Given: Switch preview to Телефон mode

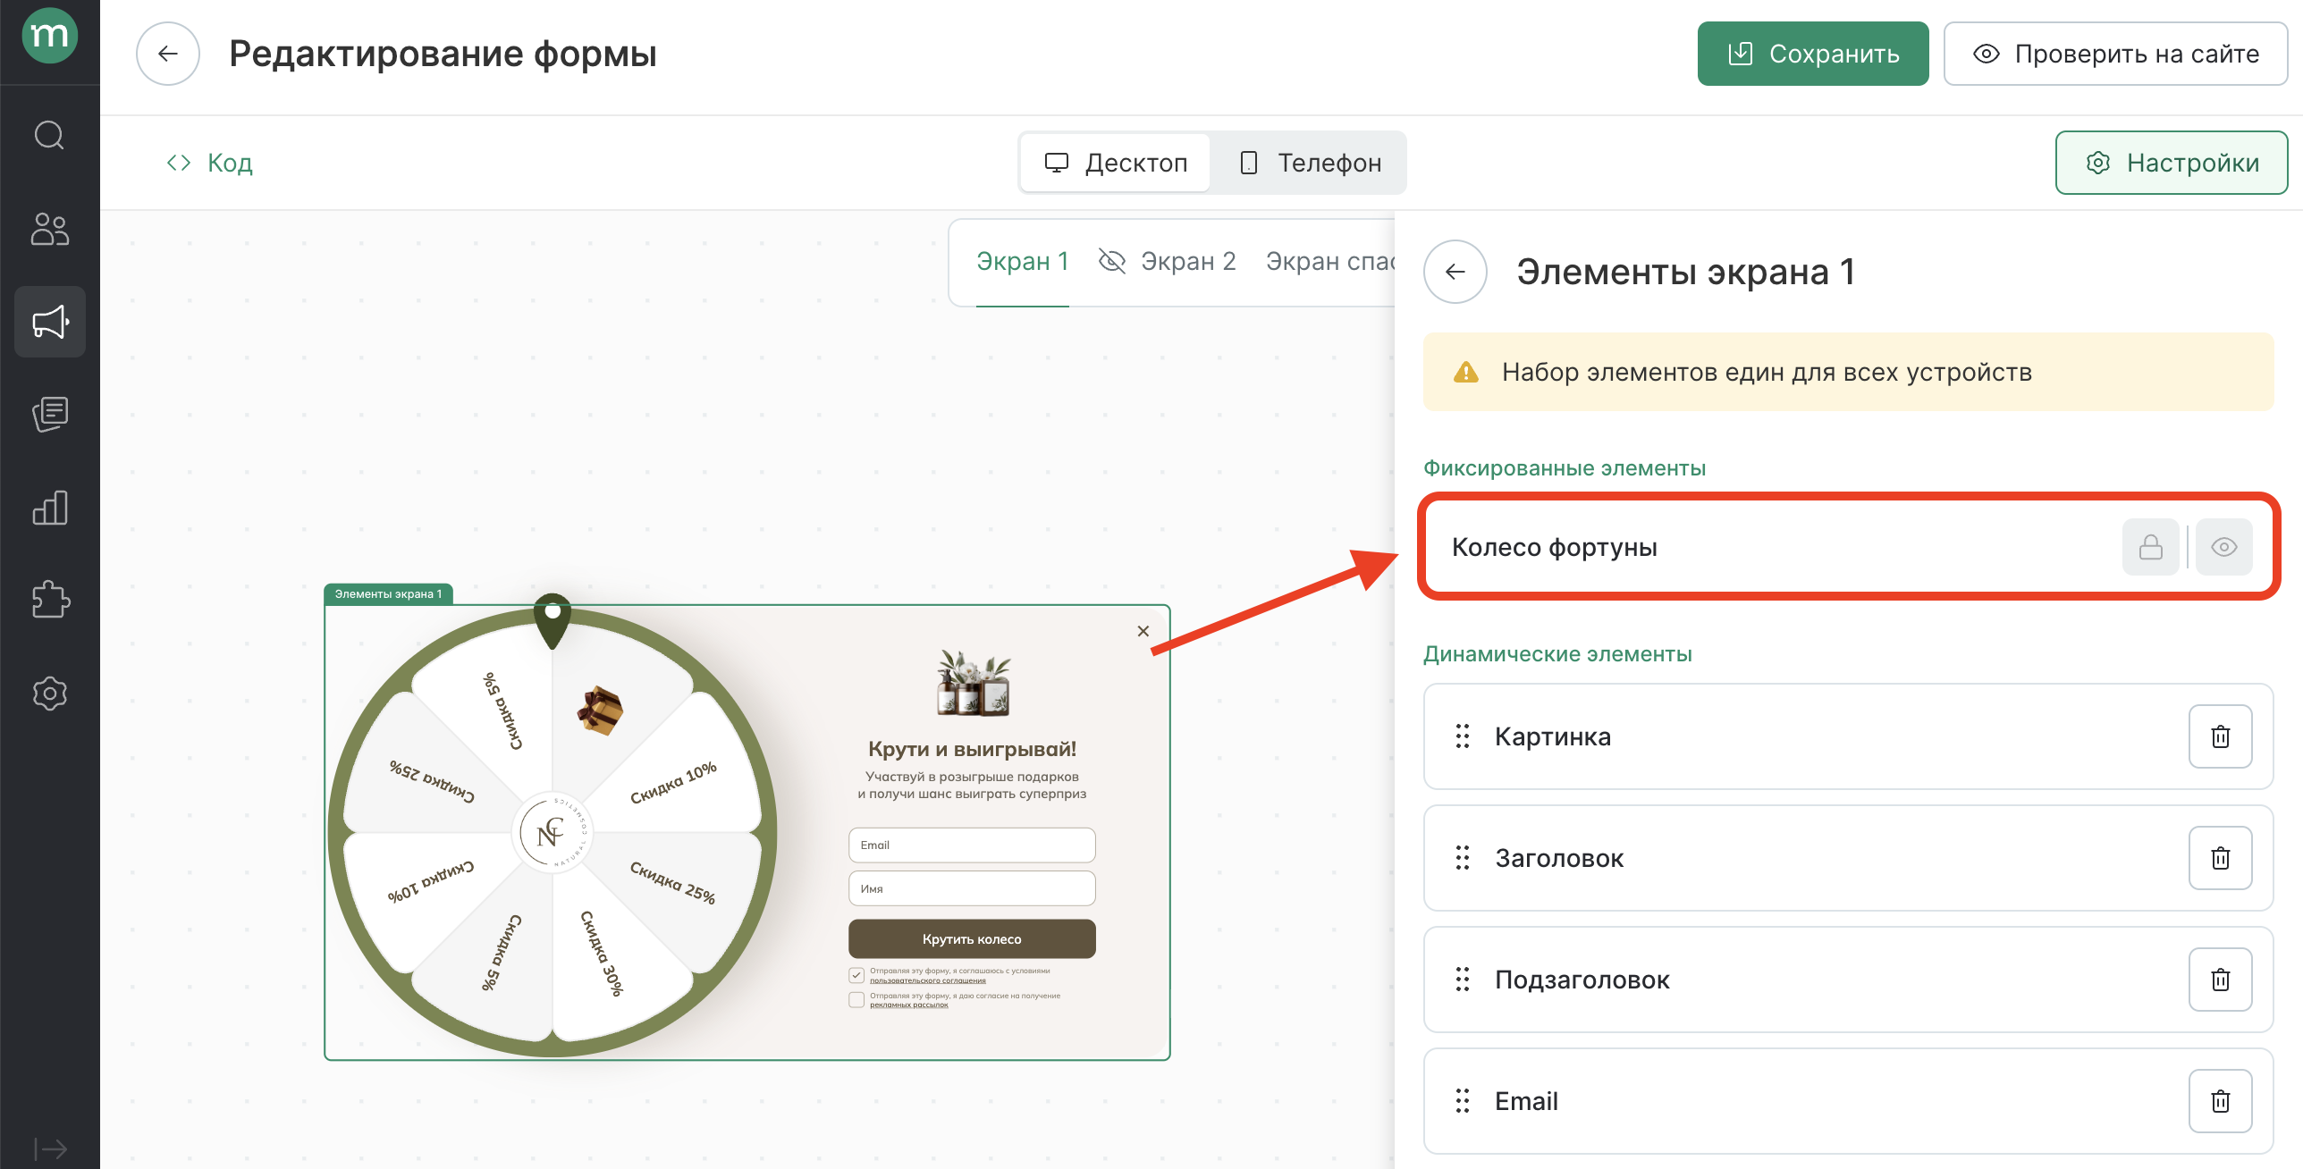Looking at the screenshot, I should click(x=1310, y=163).
